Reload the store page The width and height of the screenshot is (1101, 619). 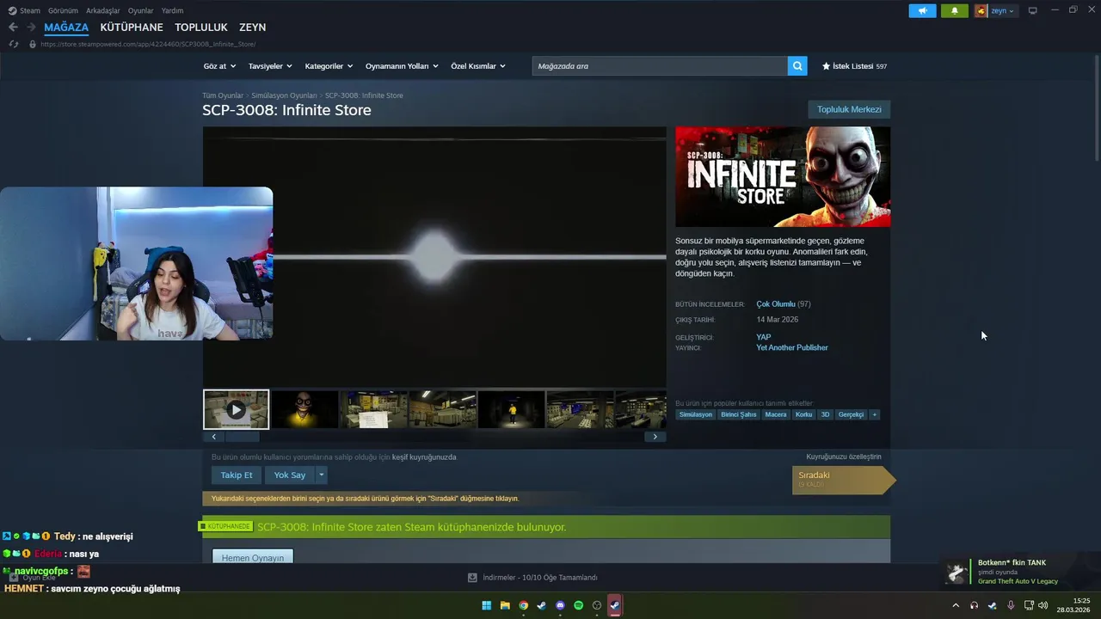[x=14, y=44]
